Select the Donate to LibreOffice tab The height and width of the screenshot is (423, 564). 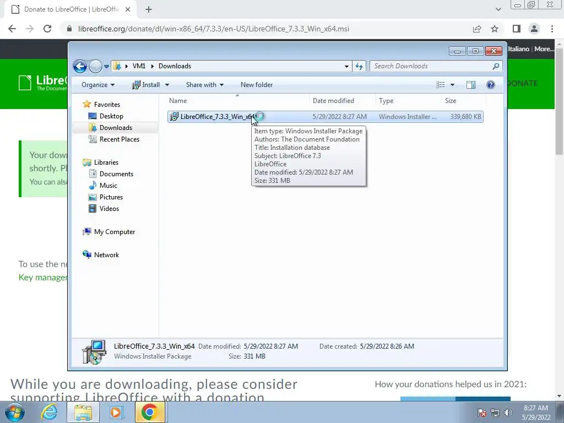pyautogui.click(x=70, y=10)
